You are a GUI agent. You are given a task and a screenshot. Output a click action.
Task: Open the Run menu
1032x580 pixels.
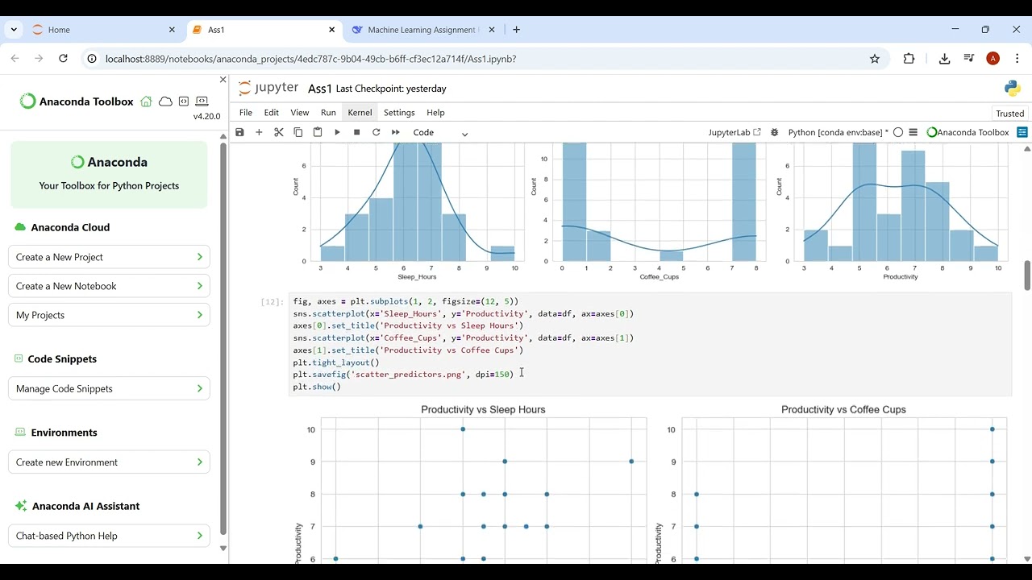(328, 113)
